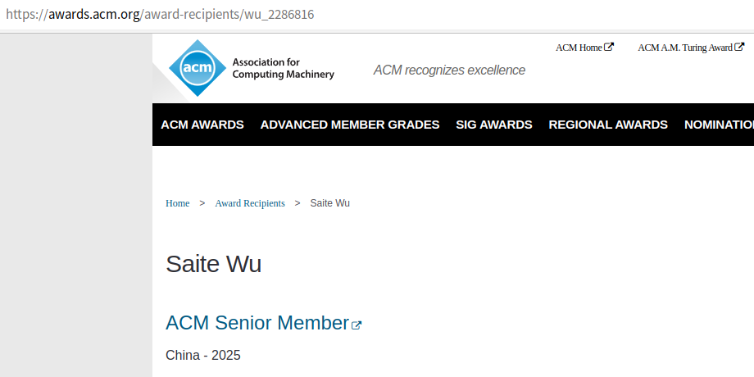The image size is (754, 377).
Task: Click external-link icon next to ACM Senior Member
Action: point(357,325)
